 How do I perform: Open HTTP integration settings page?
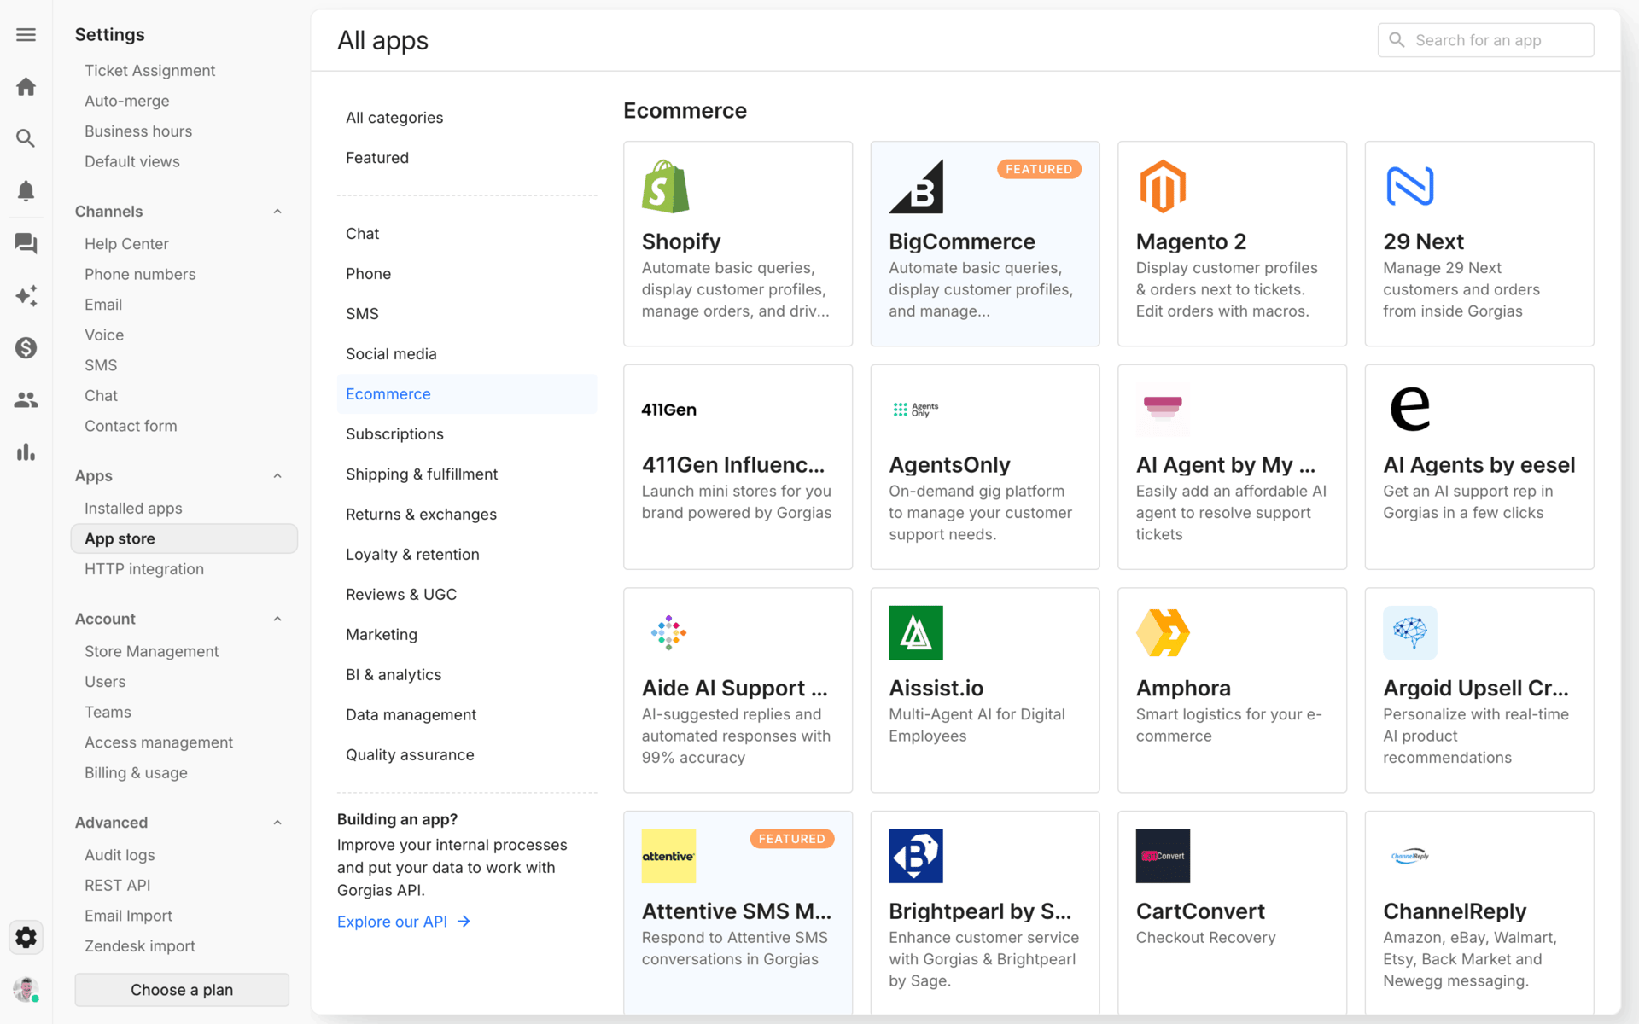184,569
